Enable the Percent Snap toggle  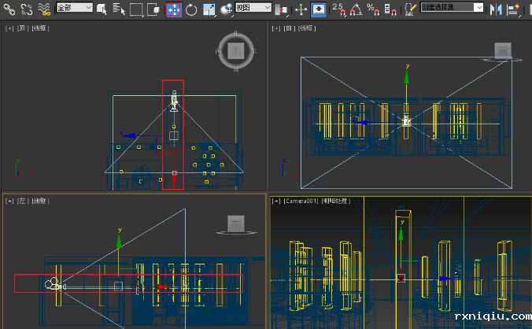pos(373,9)
